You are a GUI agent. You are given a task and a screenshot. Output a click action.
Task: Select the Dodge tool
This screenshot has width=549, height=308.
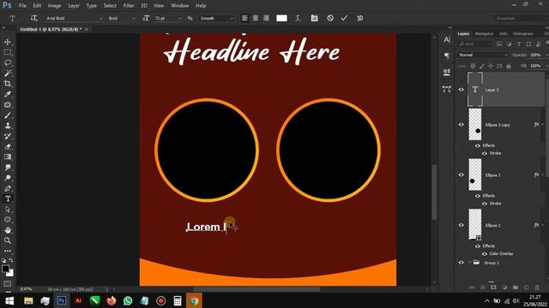coord(8,178)
